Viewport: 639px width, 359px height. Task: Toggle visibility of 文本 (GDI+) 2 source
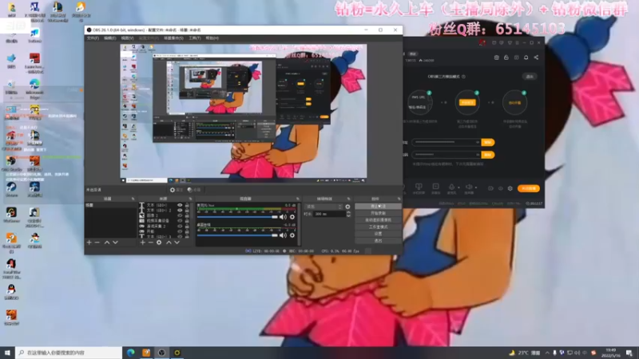pos(180,211)
